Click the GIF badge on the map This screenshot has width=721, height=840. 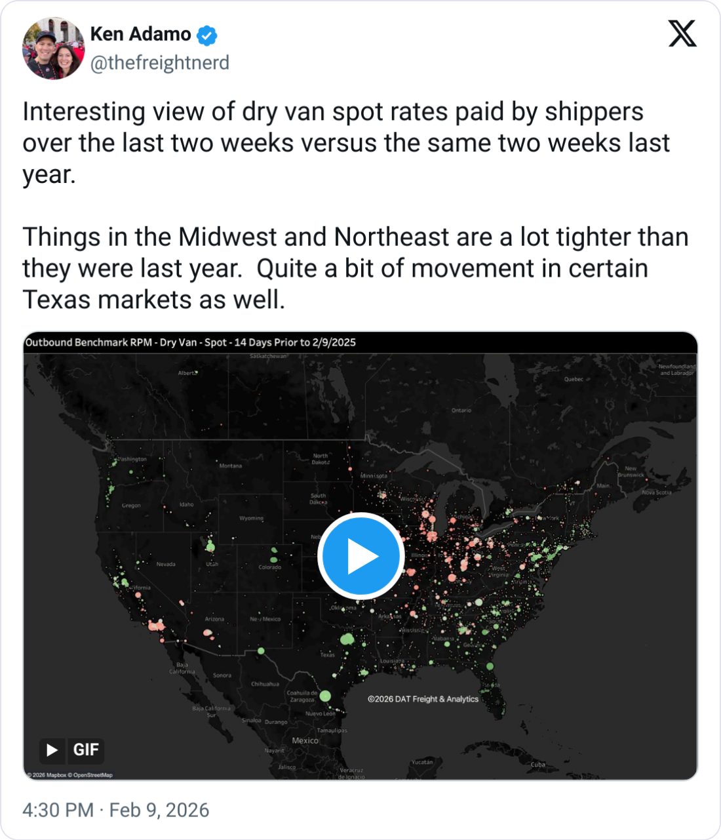click(x=72, y=750)
